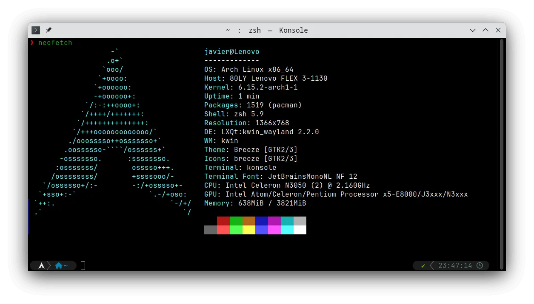Click the bright yellow color block
The height and width of the screenshot is (304, 534).
(x=249, y=230)
